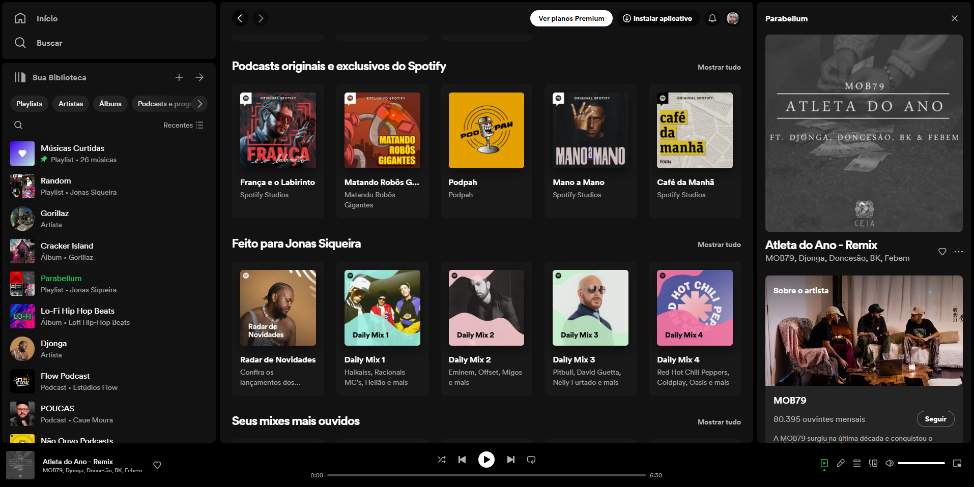Like Atleta do Ano in side panel
This screenshot has height=487, width=974.
pos(942,252)
